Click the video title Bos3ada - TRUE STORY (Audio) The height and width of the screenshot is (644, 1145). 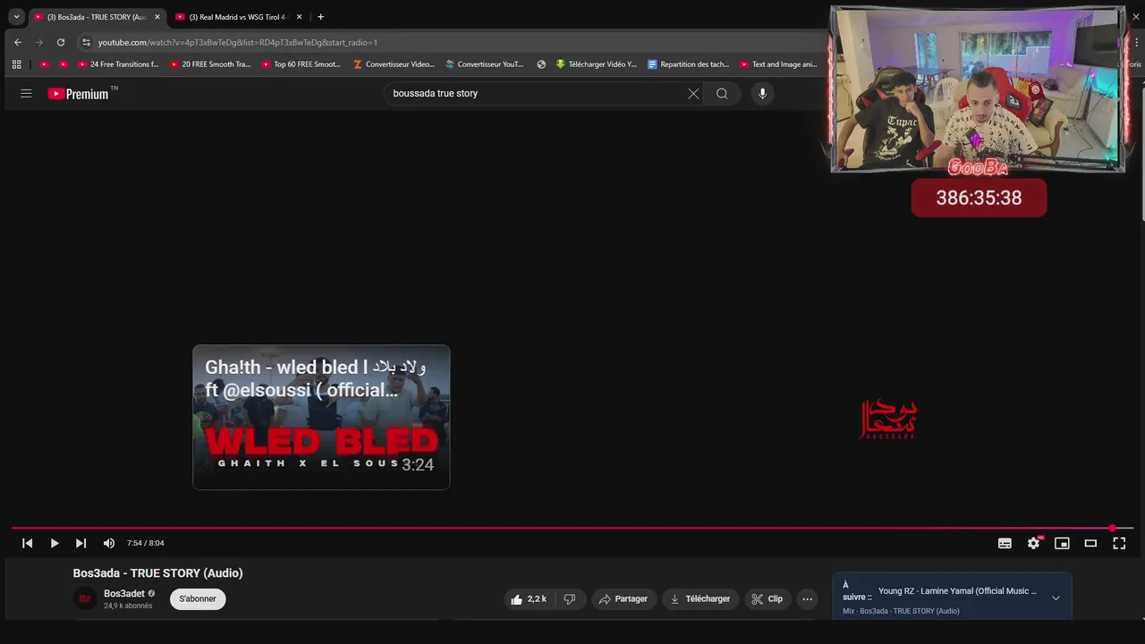point(158,573)
